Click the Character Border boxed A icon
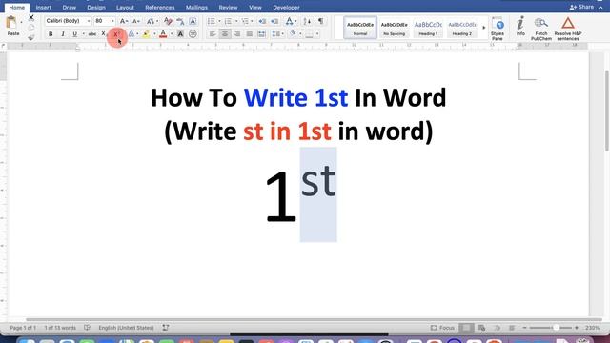 tap(193, 21)
